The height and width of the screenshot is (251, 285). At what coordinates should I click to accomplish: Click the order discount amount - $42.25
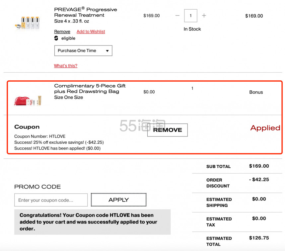coord(259,180)
